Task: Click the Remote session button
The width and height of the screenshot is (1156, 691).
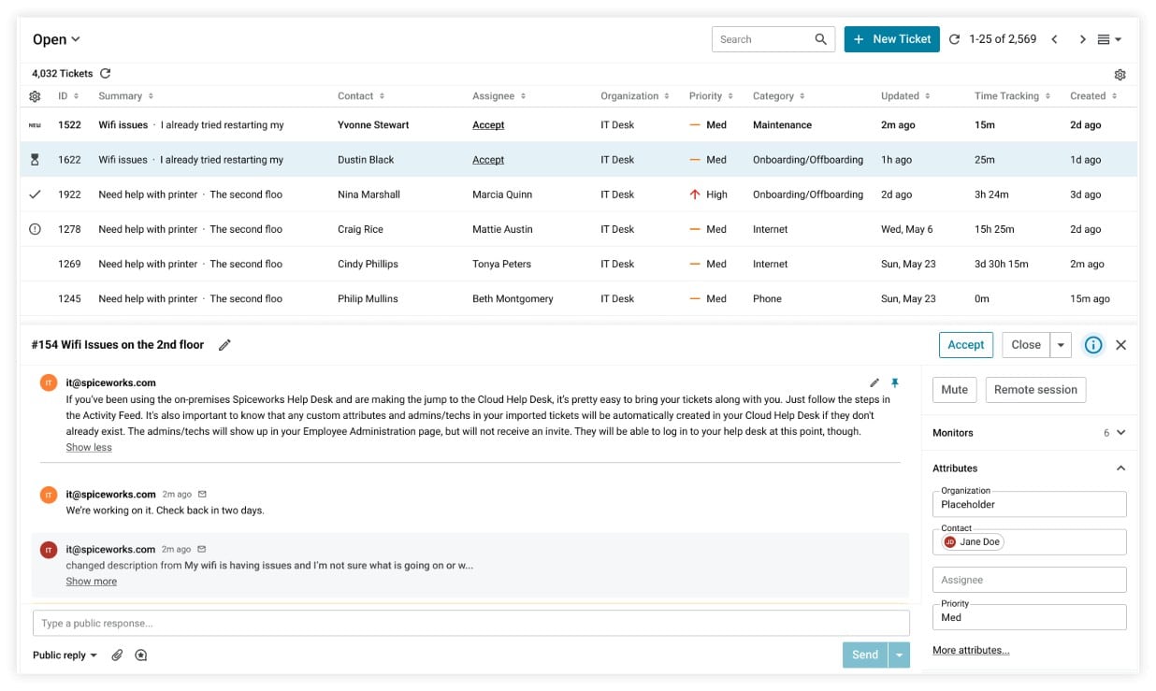Action: click(1034, 390)
